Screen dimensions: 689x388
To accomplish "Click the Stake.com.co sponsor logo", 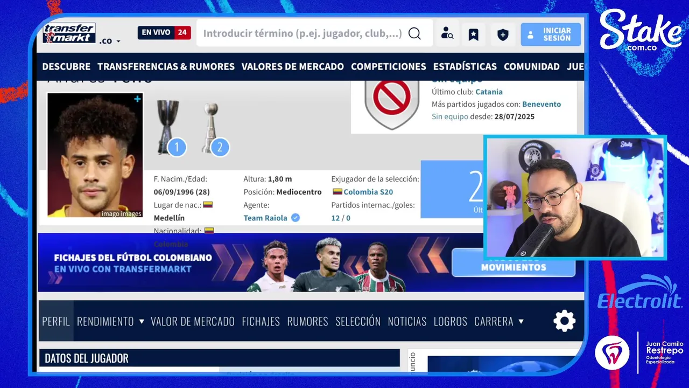I will tap(640, 31).
